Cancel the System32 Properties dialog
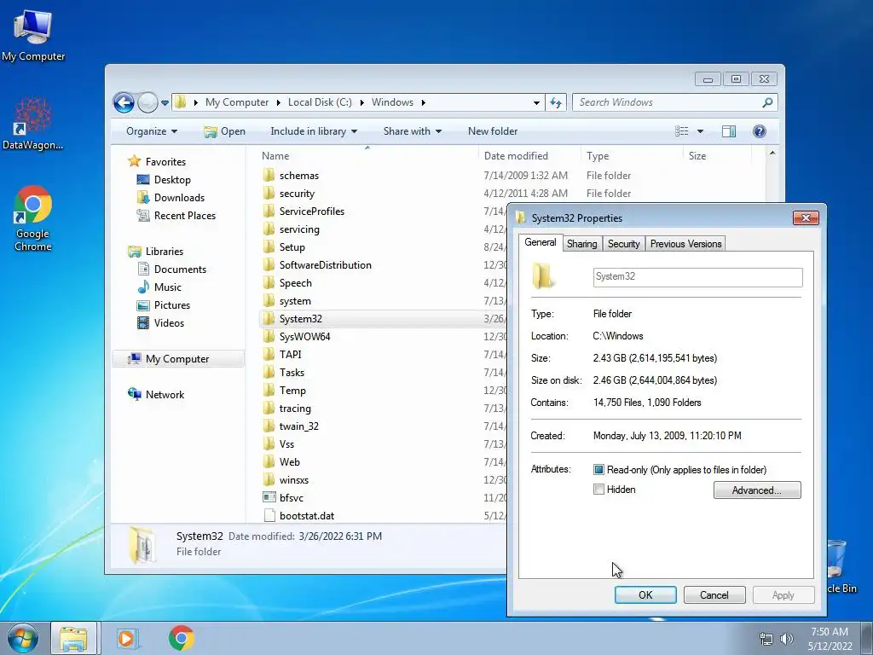Image resolution: width=873 pixels, height=655 pixels. pyautogui.click(x=714, y=594)
